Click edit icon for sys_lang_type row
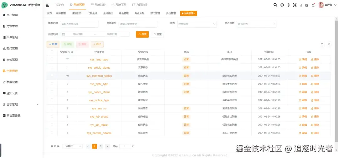The image size is (338, 158). (x=303, y=59)
